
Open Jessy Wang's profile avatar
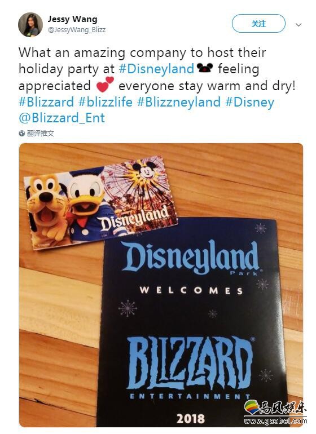(30, 25)
